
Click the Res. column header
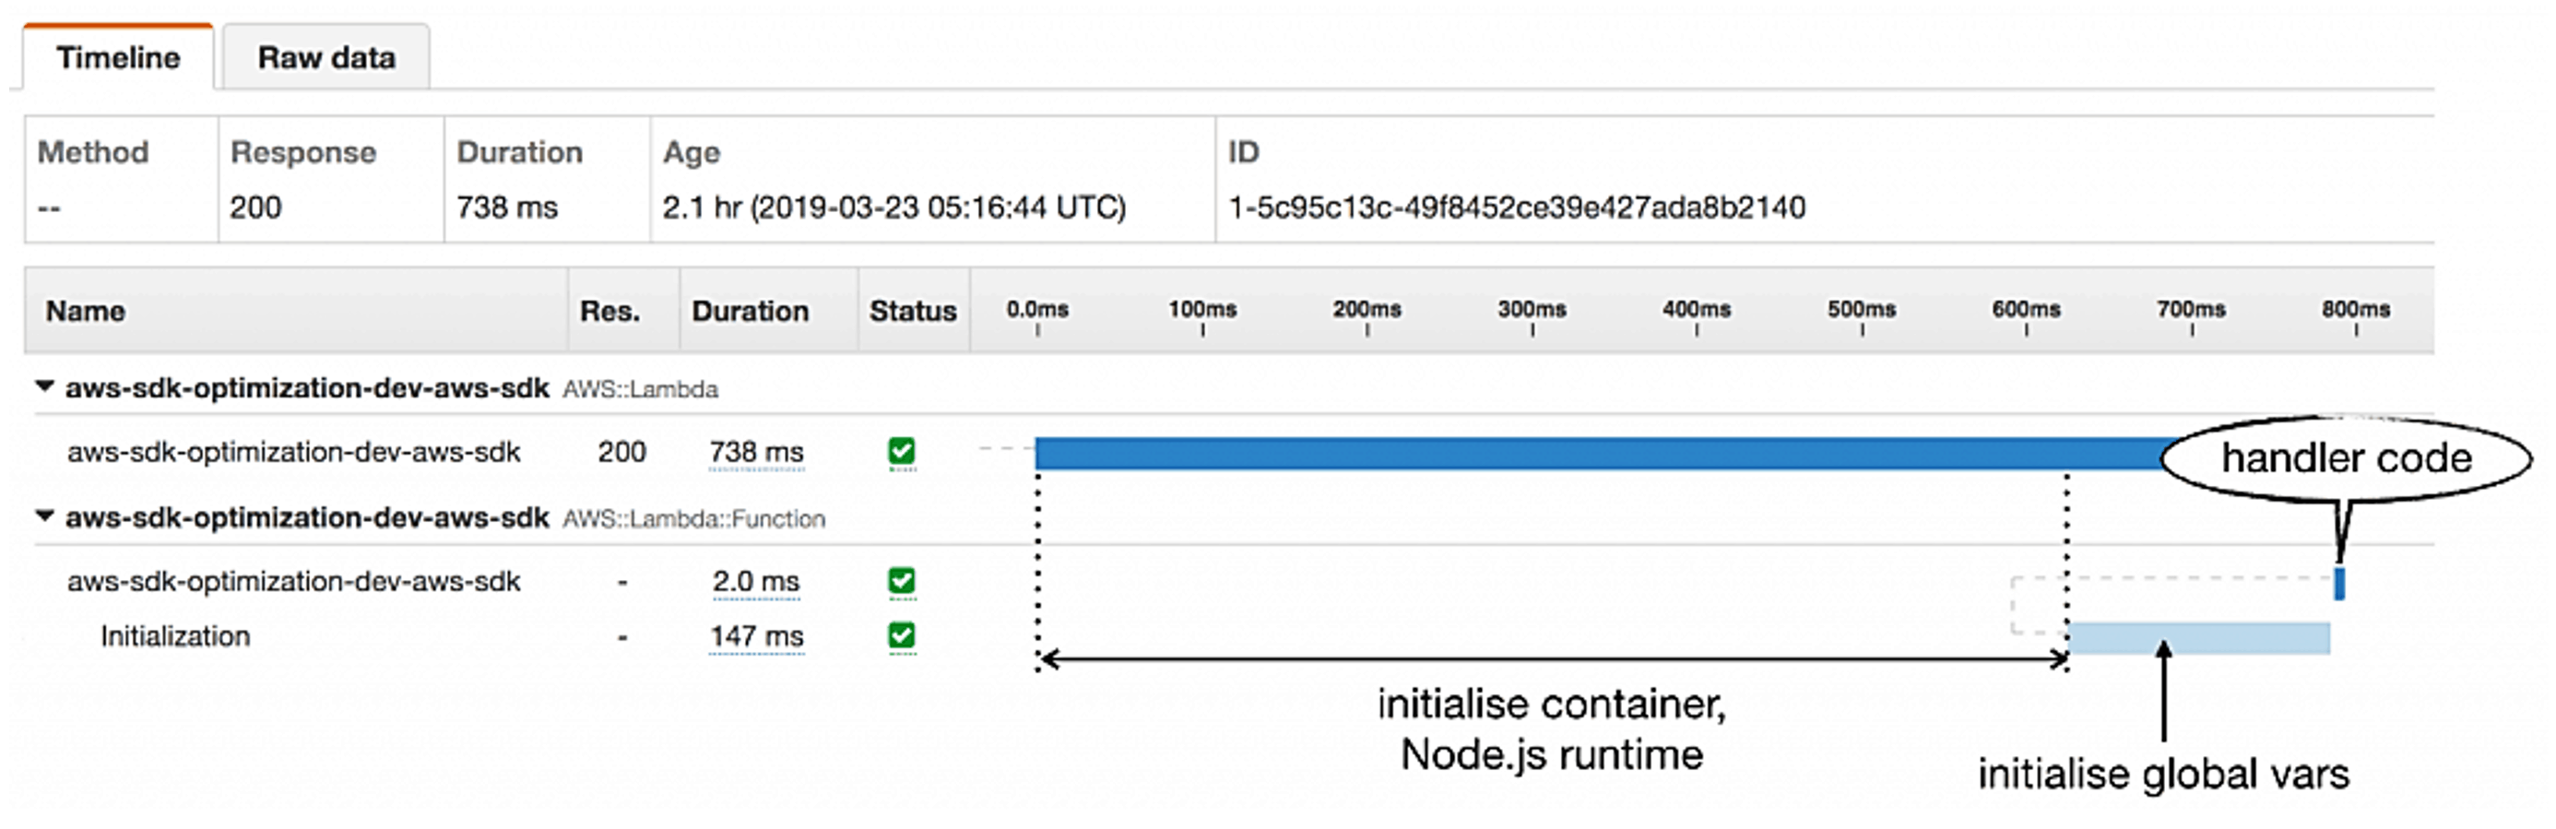610,311
